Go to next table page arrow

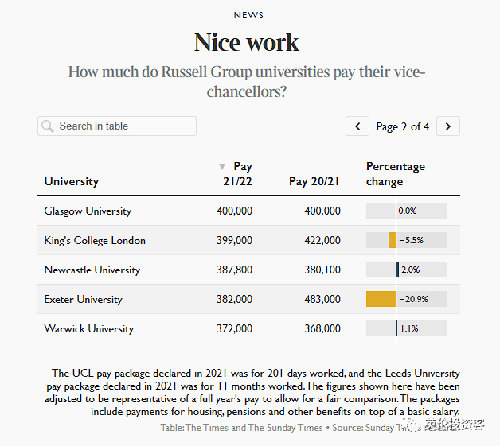point(448,126)
